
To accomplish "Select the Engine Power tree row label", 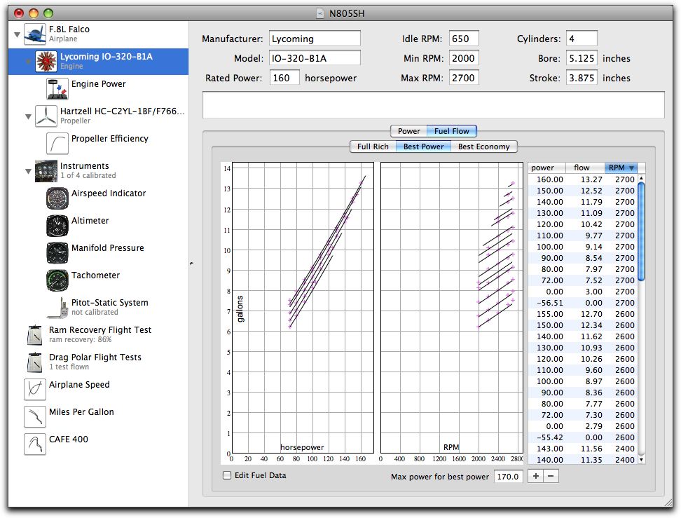I will point(99,84).
